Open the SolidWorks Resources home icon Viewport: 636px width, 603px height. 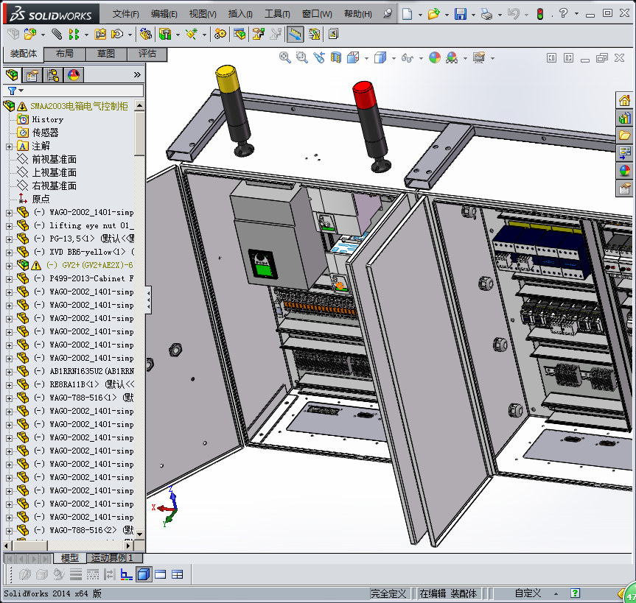(624, 101)
